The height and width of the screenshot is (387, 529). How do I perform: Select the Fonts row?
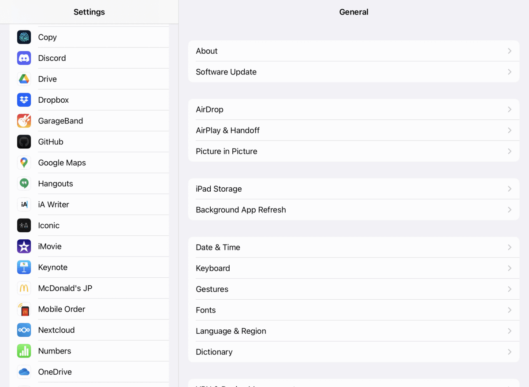[x=354, y=310]
